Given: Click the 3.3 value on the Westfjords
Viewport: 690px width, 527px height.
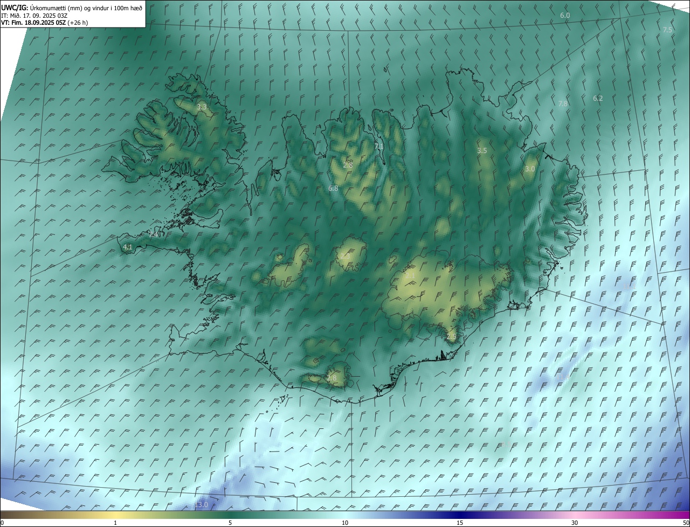Looking at the screenshot, I should [202, 107].
